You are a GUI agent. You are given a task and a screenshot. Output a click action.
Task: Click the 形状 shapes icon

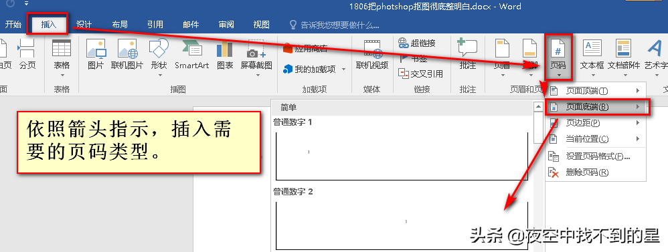[159, 48]
